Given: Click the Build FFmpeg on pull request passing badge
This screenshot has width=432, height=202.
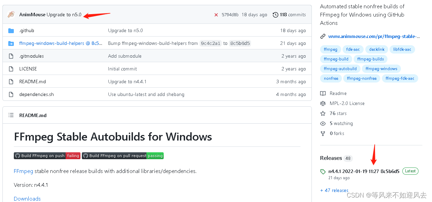Looking at the screenshot, I should click(x=123, y=156).
